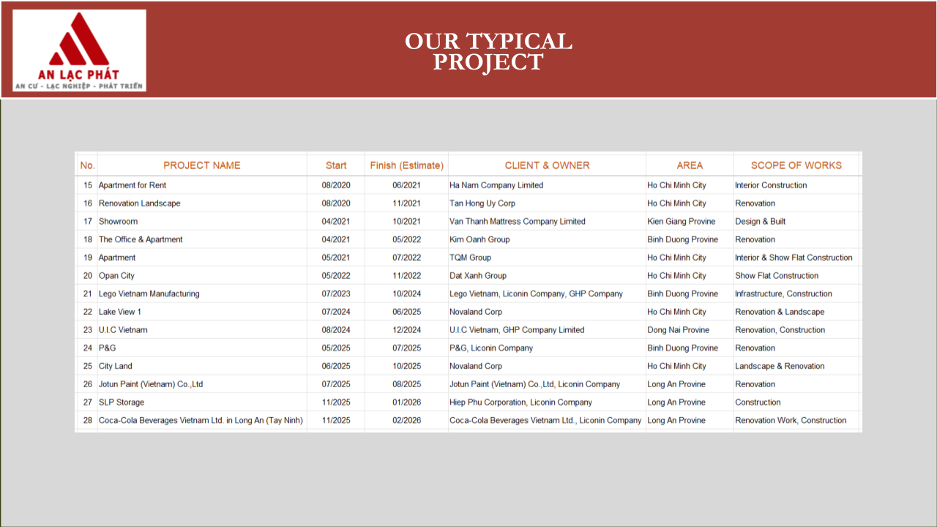Screen dimensions: 937x527
Task: Click the 'Finish (Estimate)' column header
Action: (x=406, y=165)
